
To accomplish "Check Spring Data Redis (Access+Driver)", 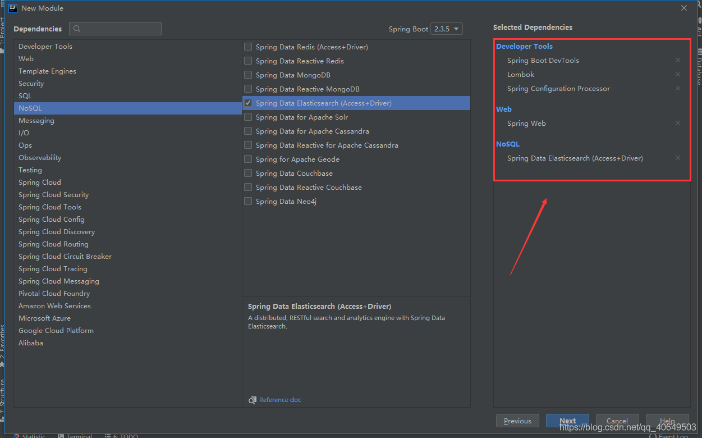I will point(248,47).
